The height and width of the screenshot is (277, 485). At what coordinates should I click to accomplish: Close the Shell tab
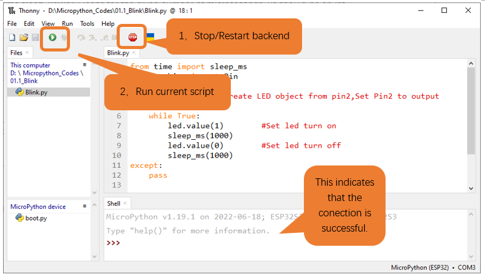coord(125,203)
